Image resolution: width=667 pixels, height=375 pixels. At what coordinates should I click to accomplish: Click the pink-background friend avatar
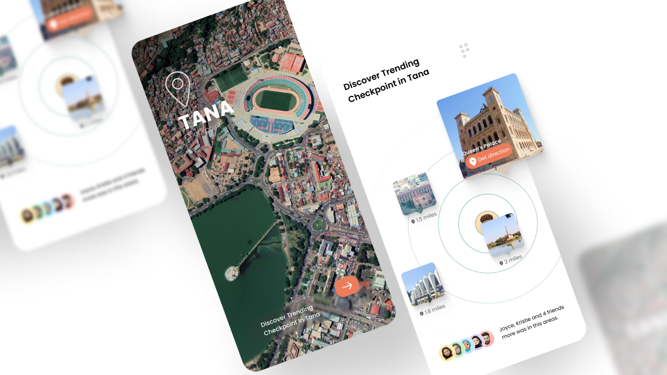(x=485, y=338)
